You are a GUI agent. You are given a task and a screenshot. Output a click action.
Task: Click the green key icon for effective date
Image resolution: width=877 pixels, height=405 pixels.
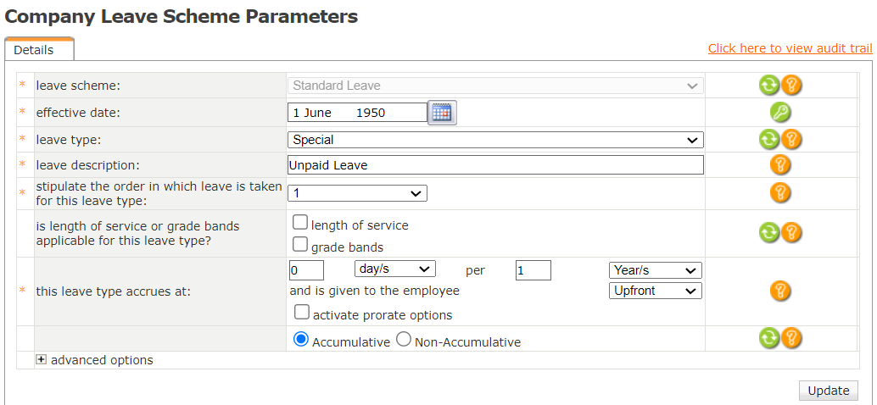coord(780,112)
